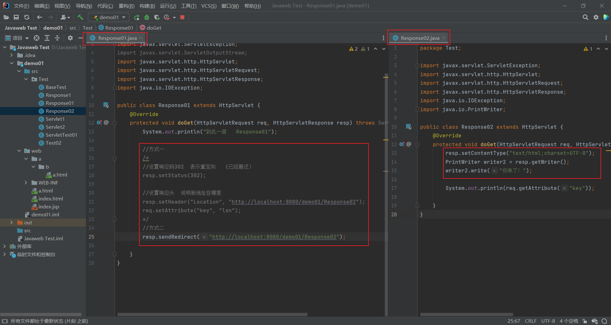611x325 pixels.
Task: Click the implementation gutter icon beside Response02 class
Action: click(409, 127)
